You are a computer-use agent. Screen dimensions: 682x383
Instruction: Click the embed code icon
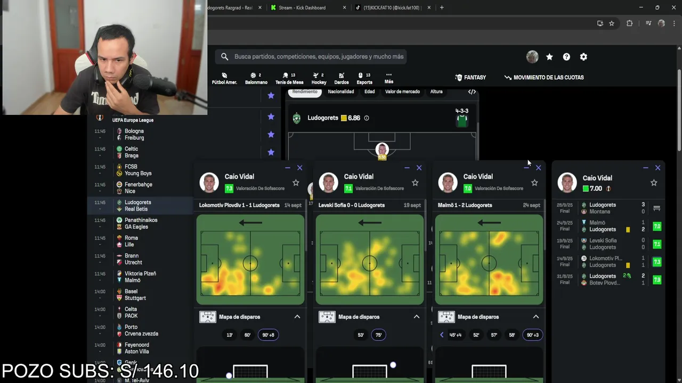coord(472,92)
